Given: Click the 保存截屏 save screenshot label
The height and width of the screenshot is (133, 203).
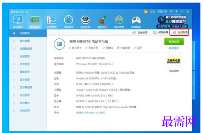Looking at the screenshot, I should click(163, 32).
